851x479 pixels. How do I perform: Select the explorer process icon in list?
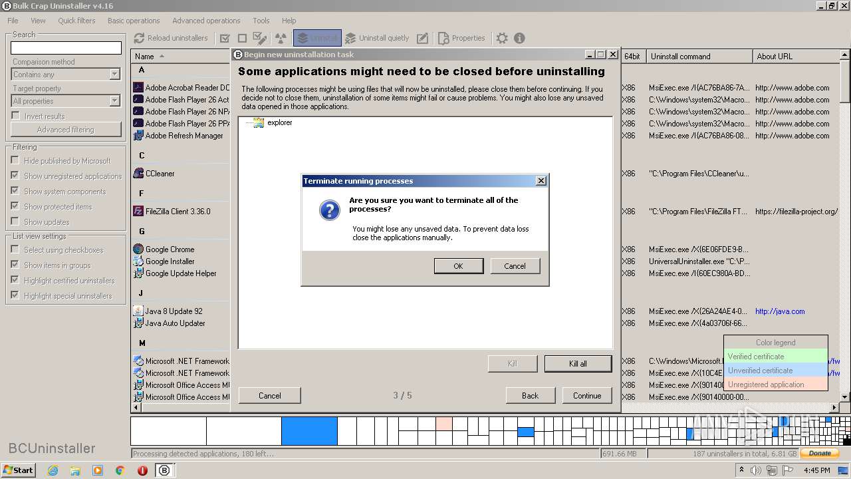coord(259,122)
